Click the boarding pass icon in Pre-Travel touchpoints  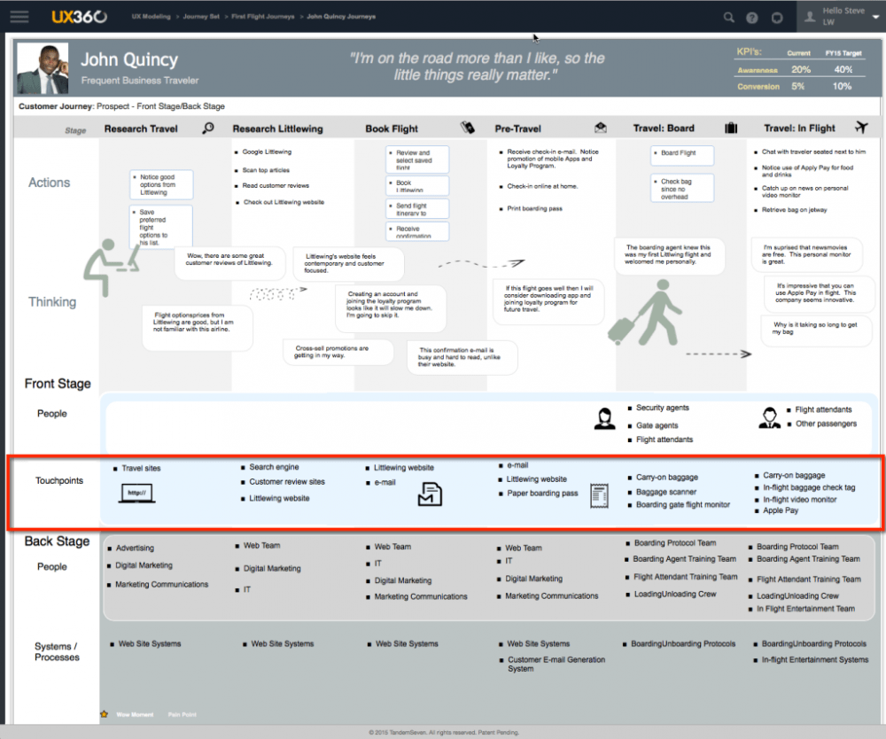(599, 496)
